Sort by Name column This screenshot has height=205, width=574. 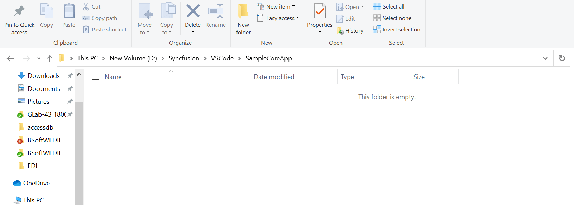point(113,77)
